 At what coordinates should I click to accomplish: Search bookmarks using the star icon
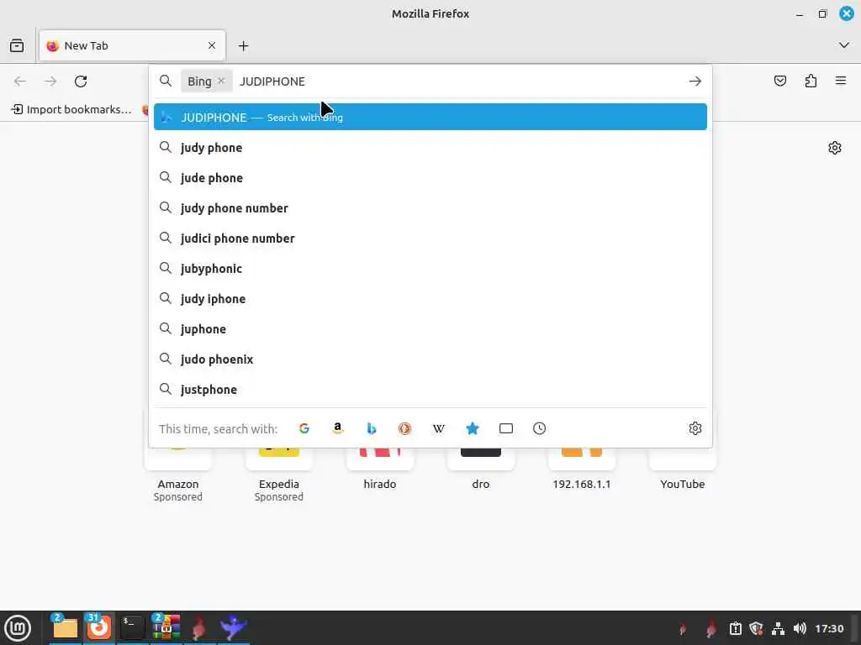(x=473, y=428)
